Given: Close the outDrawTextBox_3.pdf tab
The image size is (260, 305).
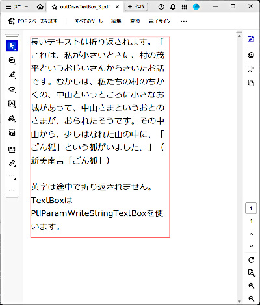Looking at the screenshot, I should coord(117,7).
